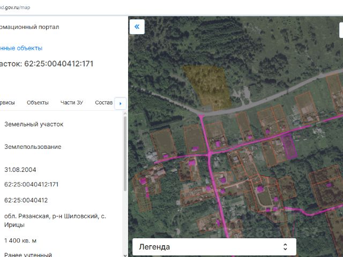Viewport: 343px width, 257px height.
Task: Click the scrollbar down arrow in details panel
Action: click(125, 255)
